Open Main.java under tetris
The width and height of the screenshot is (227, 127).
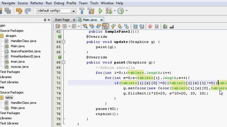tap(18, 108)
